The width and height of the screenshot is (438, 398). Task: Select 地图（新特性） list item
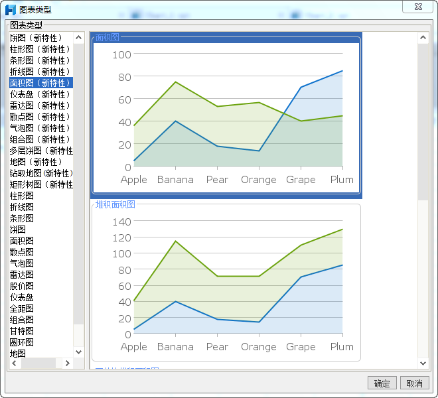coord(41,162)
